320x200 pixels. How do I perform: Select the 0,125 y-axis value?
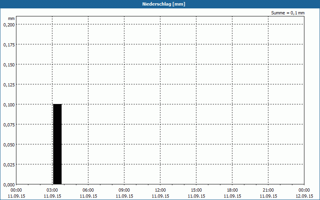point(9,85)
